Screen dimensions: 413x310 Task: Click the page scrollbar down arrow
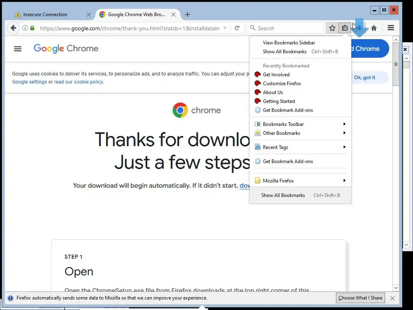(396, 288)
